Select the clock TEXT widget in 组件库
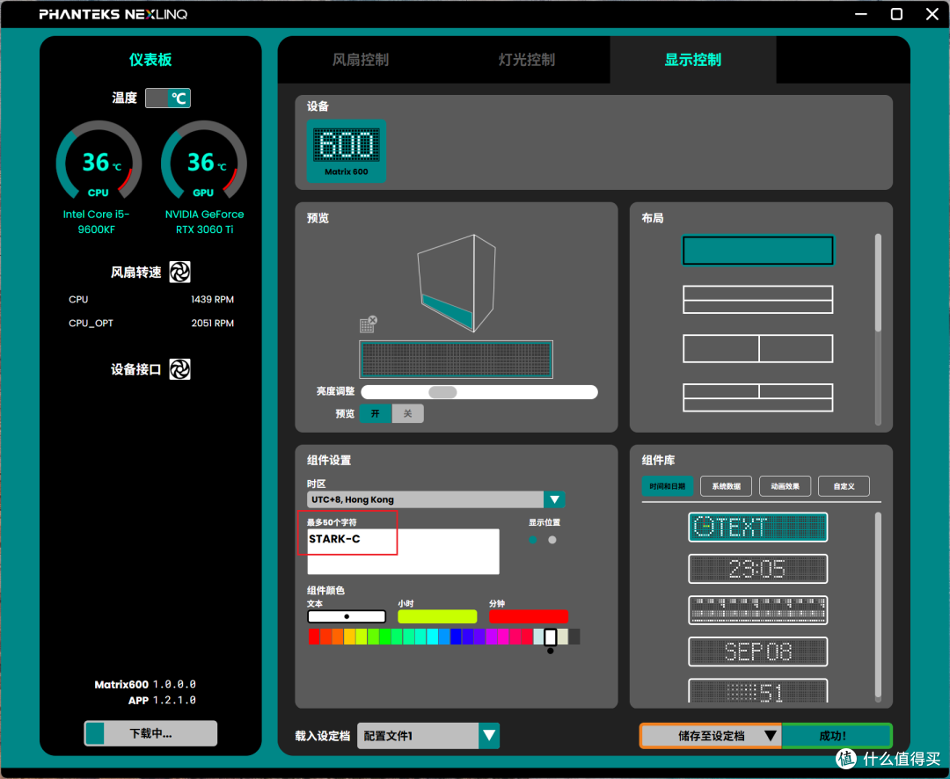 pyautogui.click(x=757, y=527)
